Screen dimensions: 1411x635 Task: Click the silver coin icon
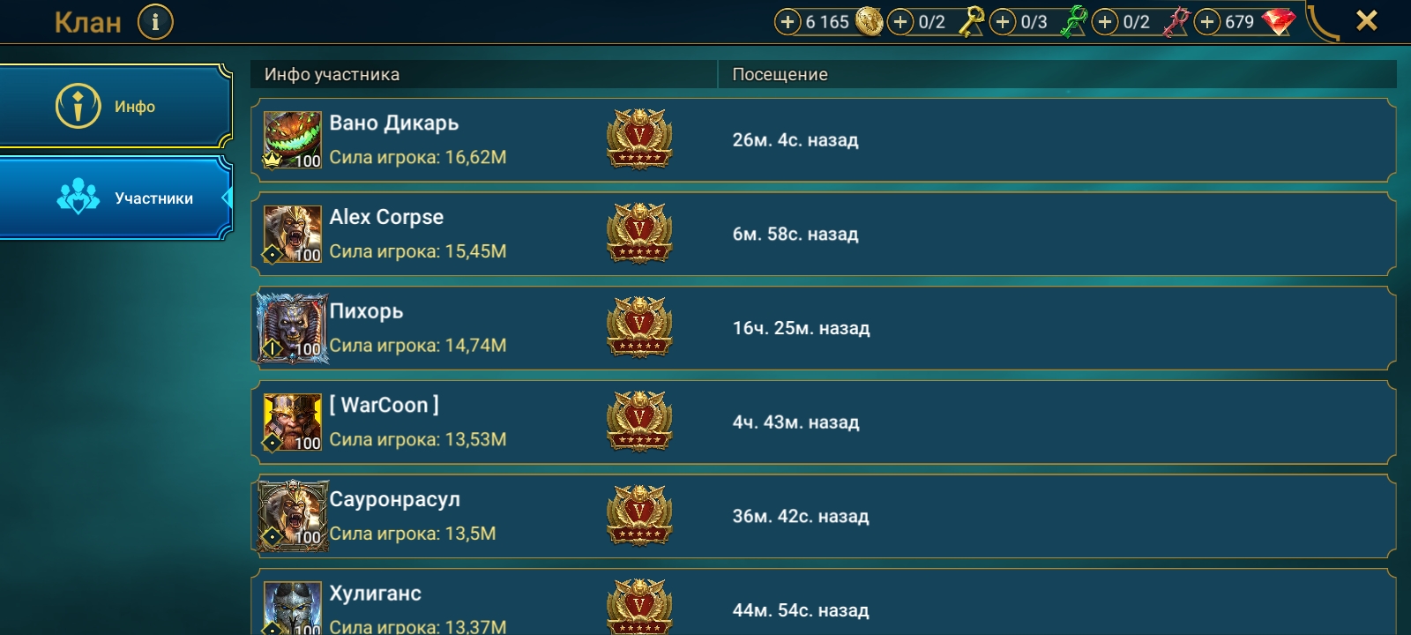coord(869,21)
